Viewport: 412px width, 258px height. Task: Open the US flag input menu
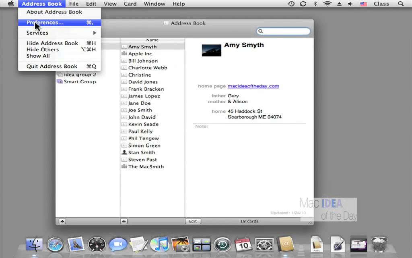tap(363, 4)
